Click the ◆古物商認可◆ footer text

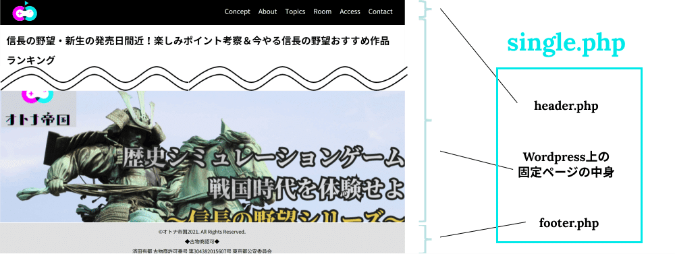(x=202, y=242)
